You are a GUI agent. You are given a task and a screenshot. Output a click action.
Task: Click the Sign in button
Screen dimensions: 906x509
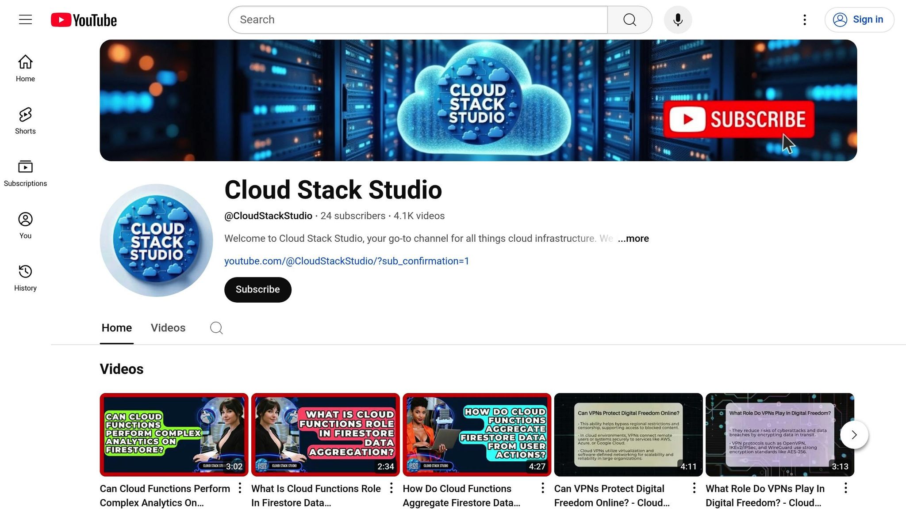(x=859, y=20)
